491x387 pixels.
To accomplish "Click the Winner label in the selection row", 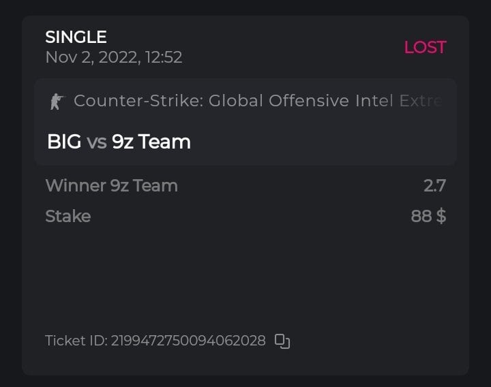I will coord(74,185).
